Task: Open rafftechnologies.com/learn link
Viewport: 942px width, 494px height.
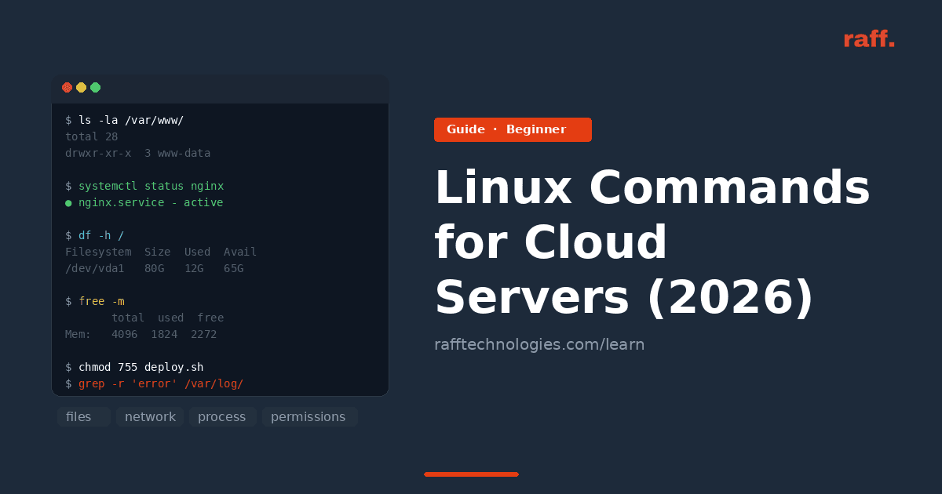Action: tap(539, 343)
